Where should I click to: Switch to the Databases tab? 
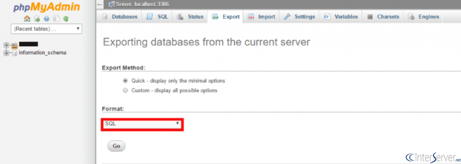click(x=119, y=17)
